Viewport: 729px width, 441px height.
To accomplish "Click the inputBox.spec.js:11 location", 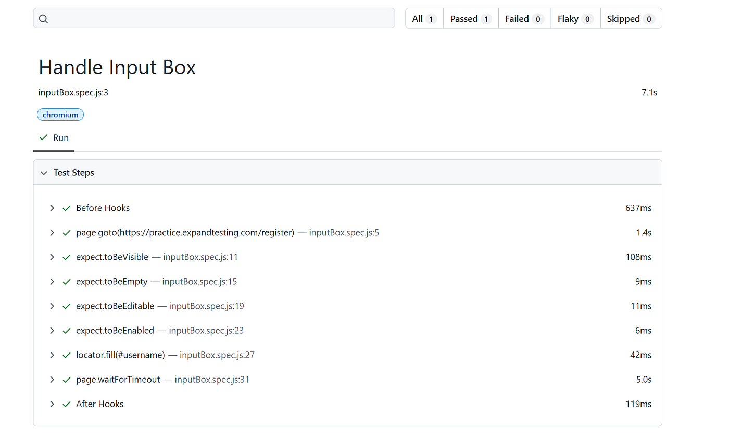I will 200,257.
